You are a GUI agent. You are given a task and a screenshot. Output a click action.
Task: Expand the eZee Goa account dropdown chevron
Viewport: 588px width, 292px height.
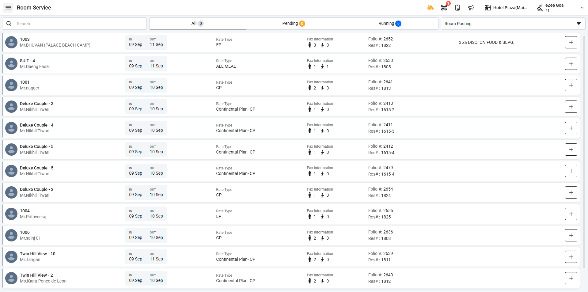point(582,8)
